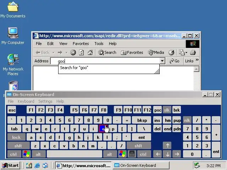The width and height of the screenshot is (227, 170).
Task: Click the space bar on keyboard
Action: pyautogui.click(x=74, y=154)
